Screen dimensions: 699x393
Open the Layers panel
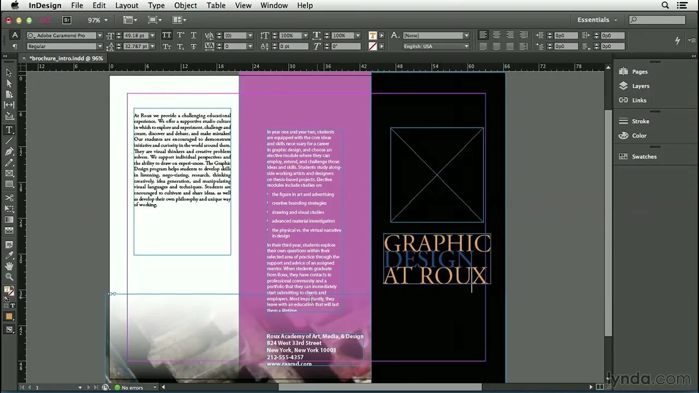tap(640, 86)
